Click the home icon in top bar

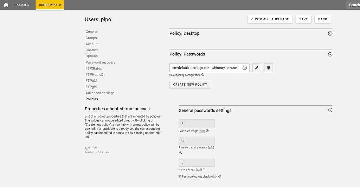[x=6, y=5]
